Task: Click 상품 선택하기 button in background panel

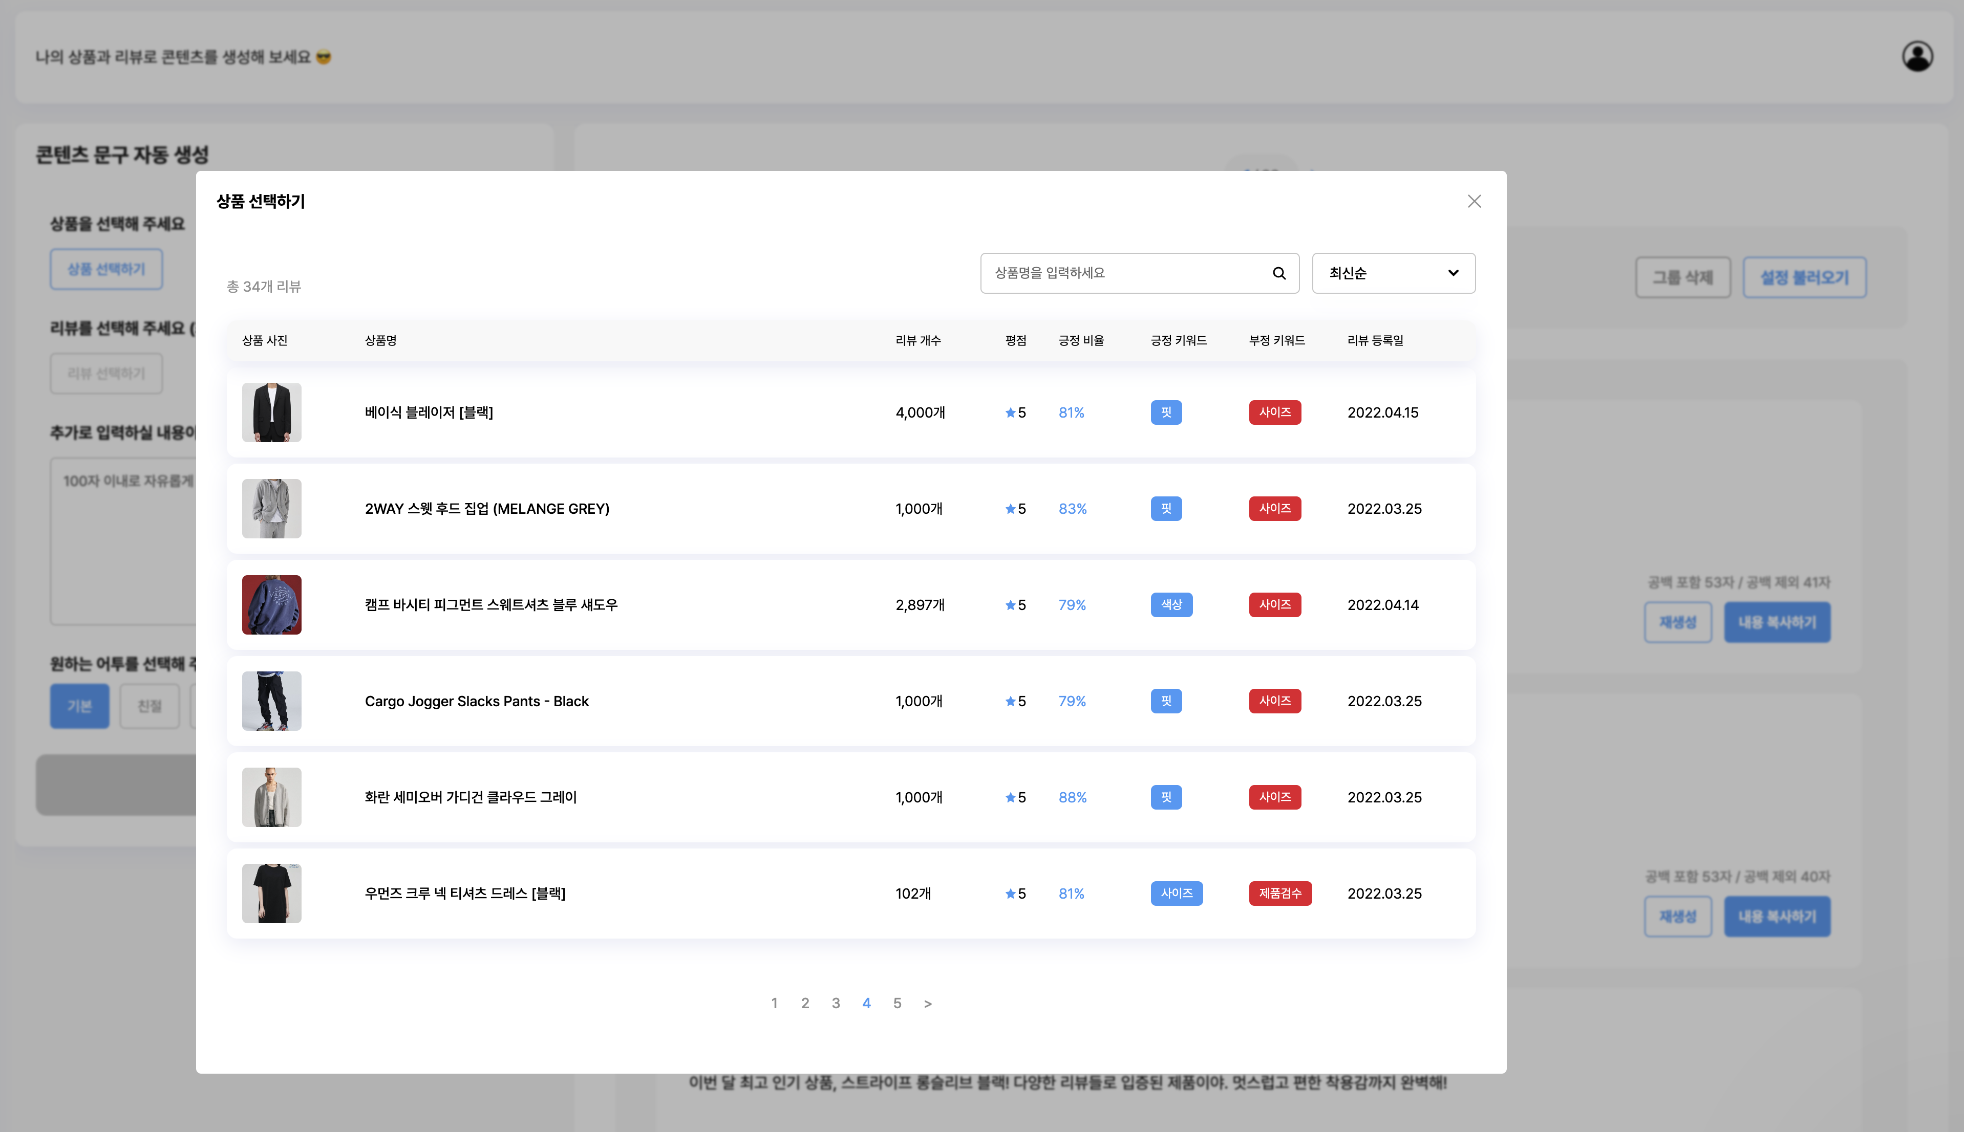Action: [x=106, y=269]
